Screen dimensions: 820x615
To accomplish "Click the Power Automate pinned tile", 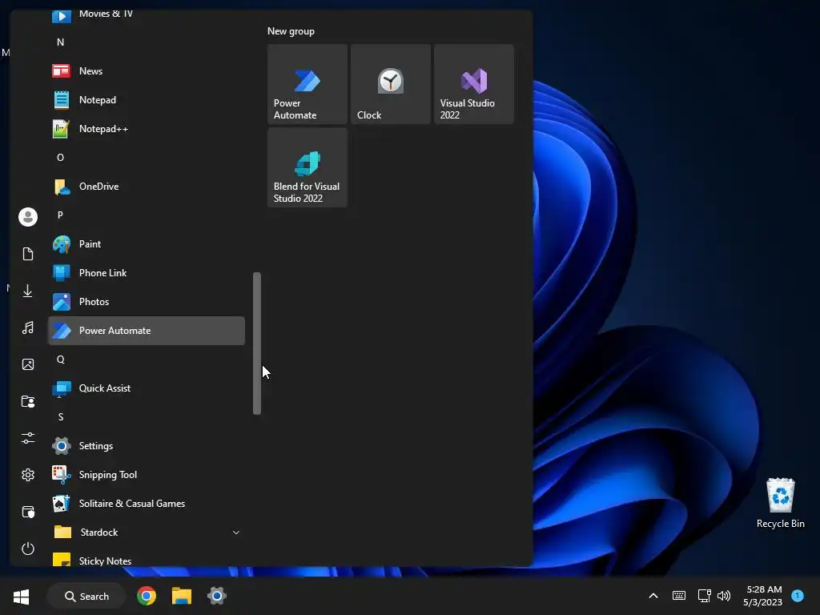I will coord(307,84).
